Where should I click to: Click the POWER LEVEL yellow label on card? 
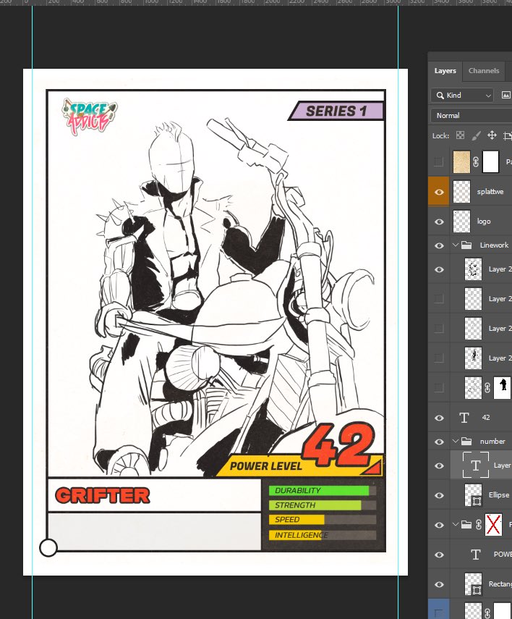pos(266,466)
